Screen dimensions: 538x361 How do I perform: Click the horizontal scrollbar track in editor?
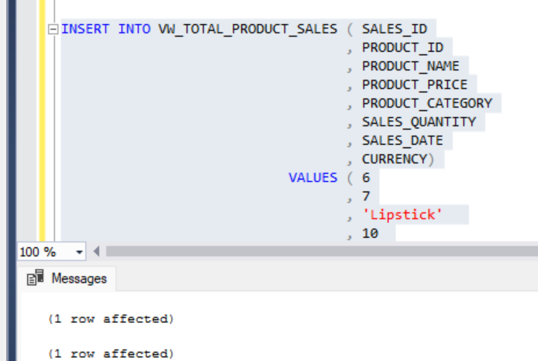click(x=310, y=252)
